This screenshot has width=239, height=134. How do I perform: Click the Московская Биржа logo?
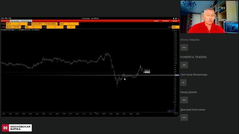(x=17, y=128)
